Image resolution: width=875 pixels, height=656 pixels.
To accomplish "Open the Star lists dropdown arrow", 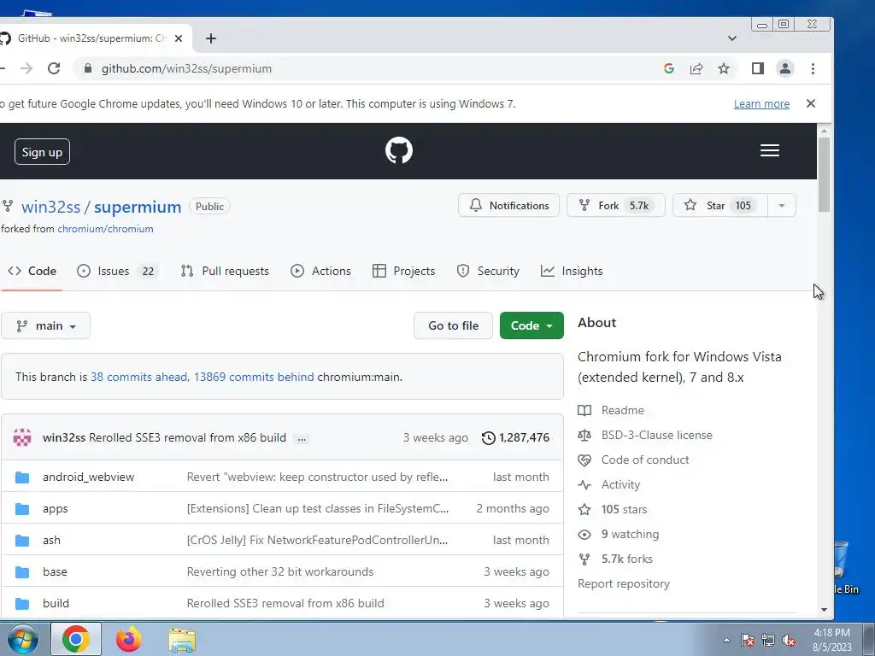I will coord(782,205).
